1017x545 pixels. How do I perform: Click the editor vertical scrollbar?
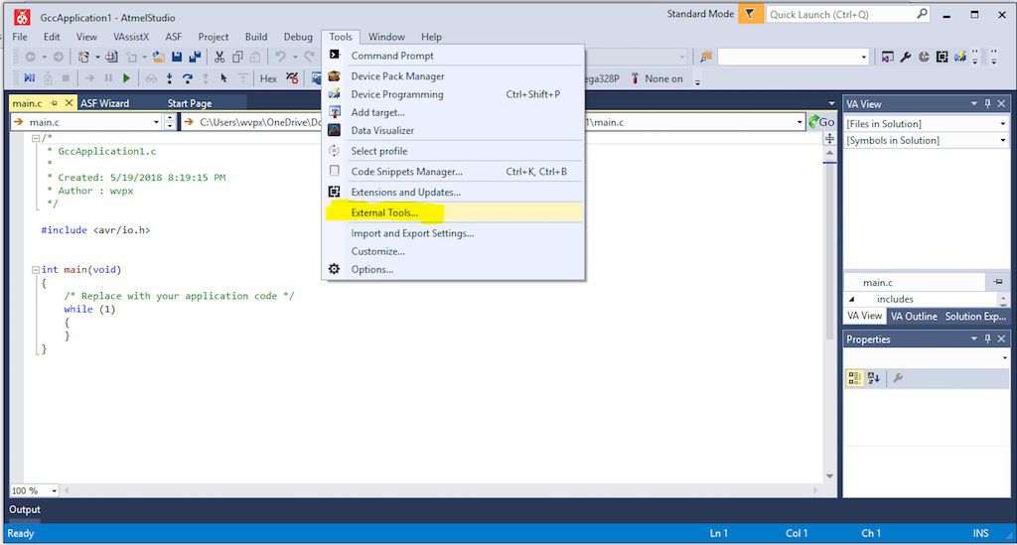(x=829, y=315)
